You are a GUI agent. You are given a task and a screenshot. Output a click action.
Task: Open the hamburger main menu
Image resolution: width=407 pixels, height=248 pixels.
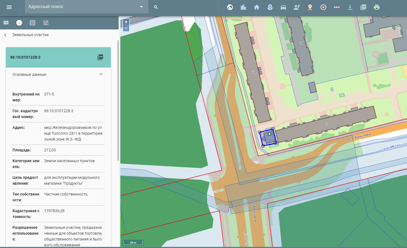pos(9,7)
